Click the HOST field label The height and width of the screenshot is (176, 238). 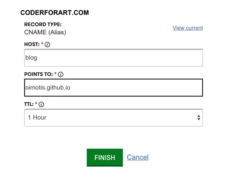[x=31, y=44]
